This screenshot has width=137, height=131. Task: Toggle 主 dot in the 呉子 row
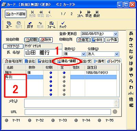[64, 77]
